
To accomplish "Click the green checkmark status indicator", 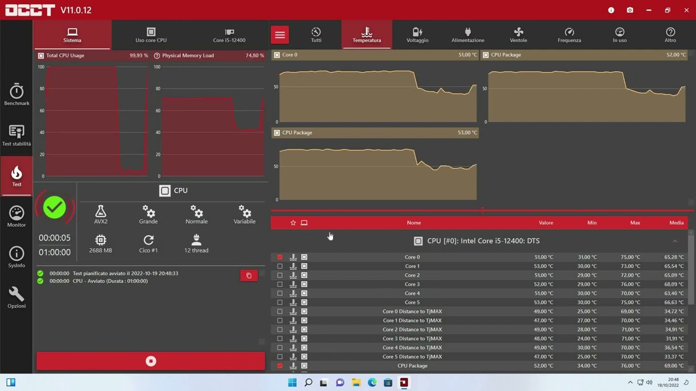I will pos(54,208).
